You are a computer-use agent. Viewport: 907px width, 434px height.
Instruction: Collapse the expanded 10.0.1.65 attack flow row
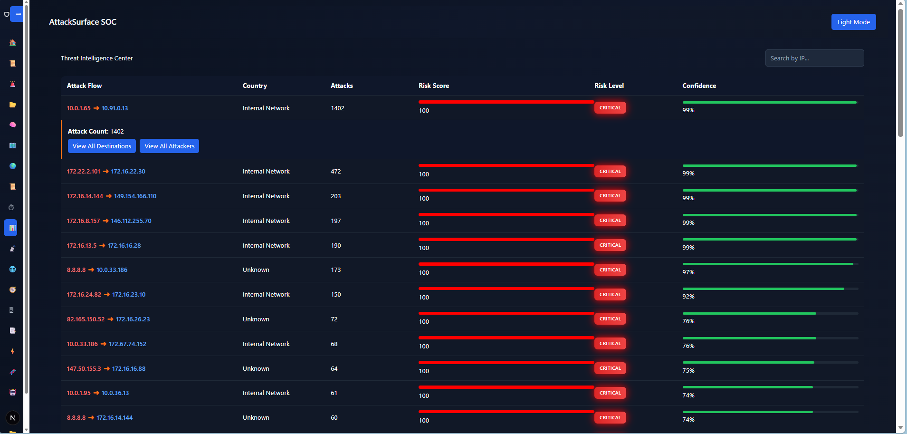click(462, 108)
